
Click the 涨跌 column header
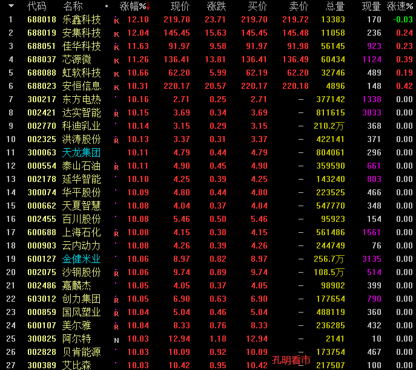(216, 6)
